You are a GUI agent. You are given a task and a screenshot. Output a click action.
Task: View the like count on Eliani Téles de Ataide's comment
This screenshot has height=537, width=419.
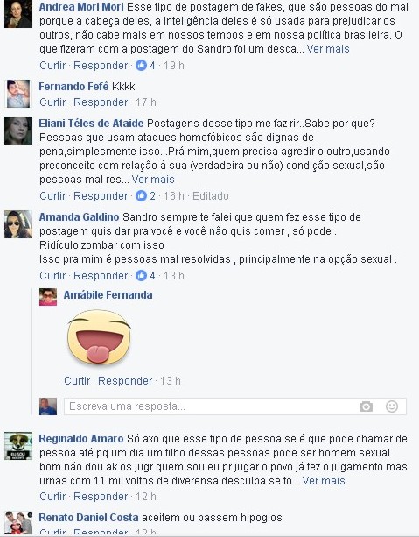click(145, 196)
